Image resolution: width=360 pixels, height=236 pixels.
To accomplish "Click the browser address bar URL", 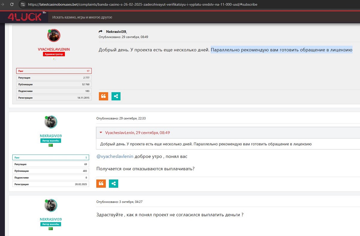I will tap(142, 4).
